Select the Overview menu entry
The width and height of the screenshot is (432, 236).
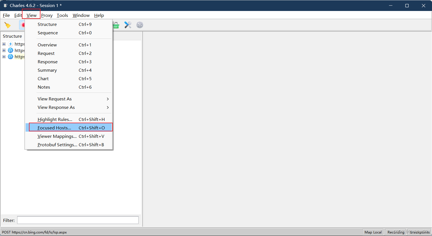69,45
